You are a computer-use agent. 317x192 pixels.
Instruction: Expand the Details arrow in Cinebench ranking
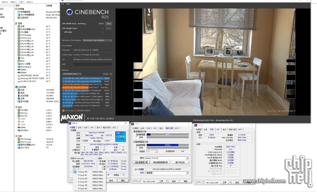click(111, 74)
